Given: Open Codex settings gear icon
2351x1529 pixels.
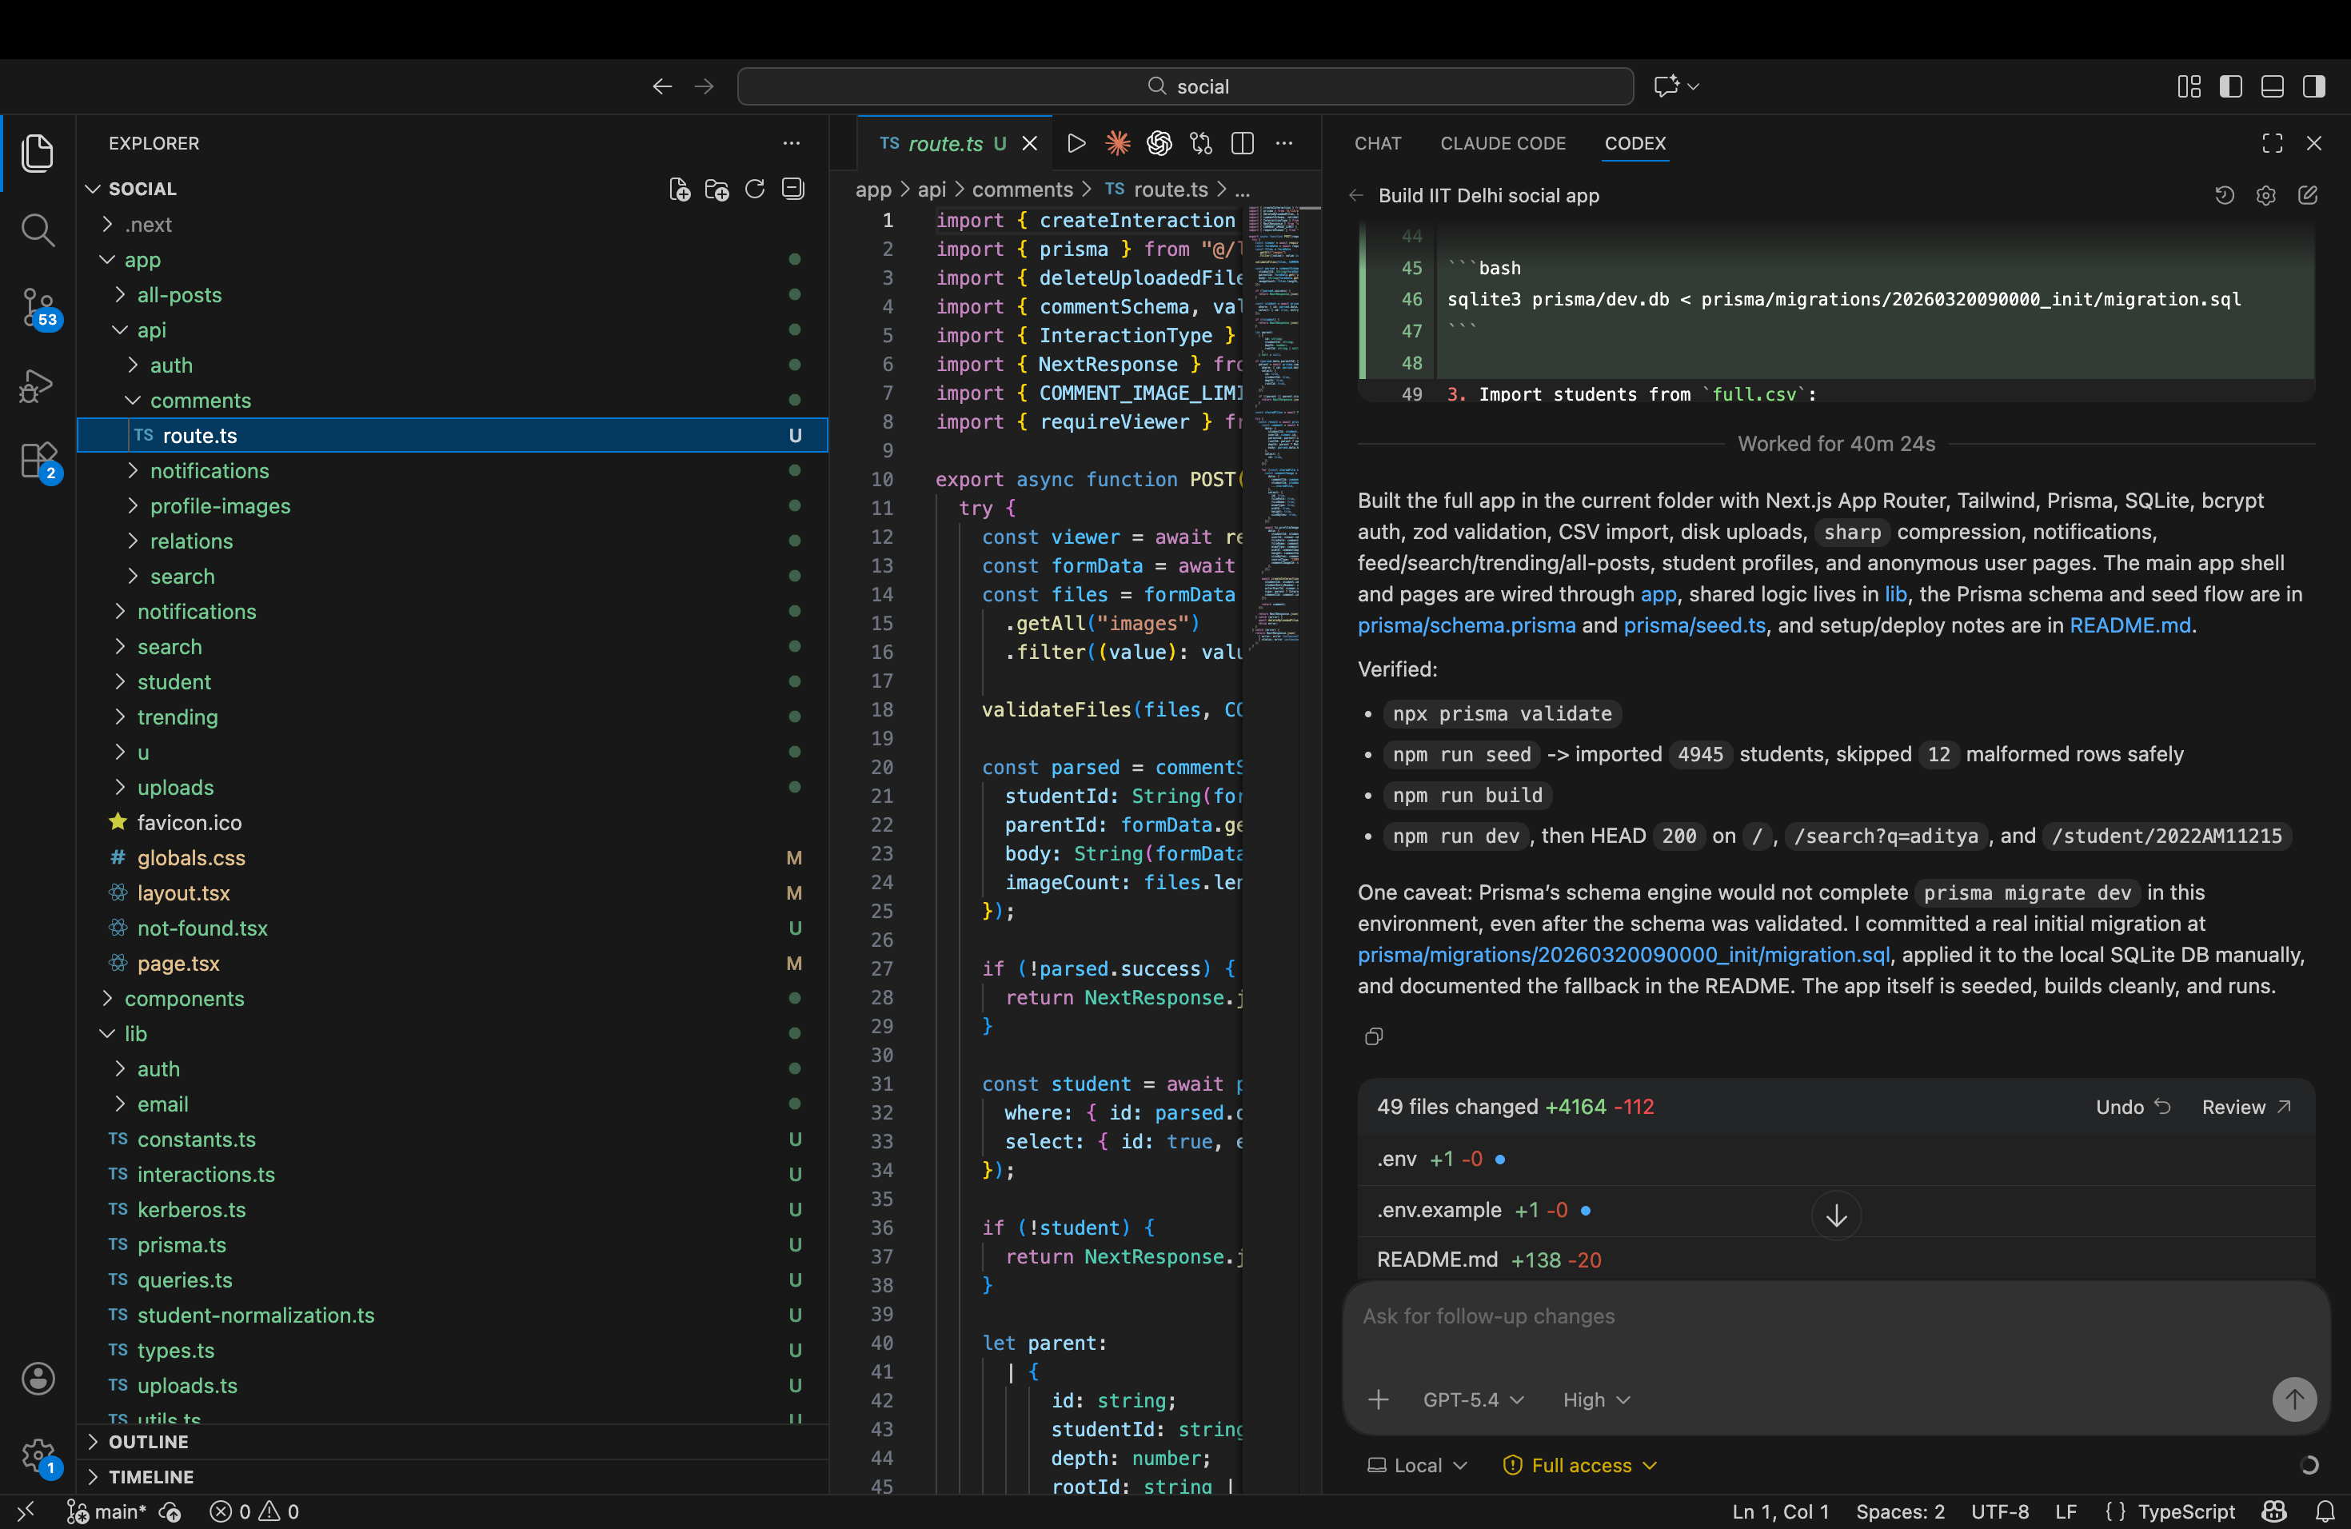Looking at the screenshot, I should click(2266, 196).
